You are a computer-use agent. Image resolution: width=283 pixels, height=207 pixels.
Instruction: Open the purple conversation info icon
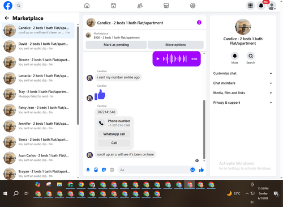point(199,23)
